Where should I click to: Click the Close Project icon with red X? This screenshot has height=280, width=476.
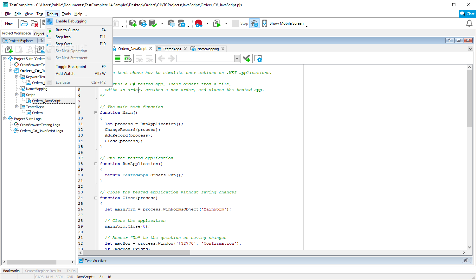pyautogui.click(x=34, y=23)
